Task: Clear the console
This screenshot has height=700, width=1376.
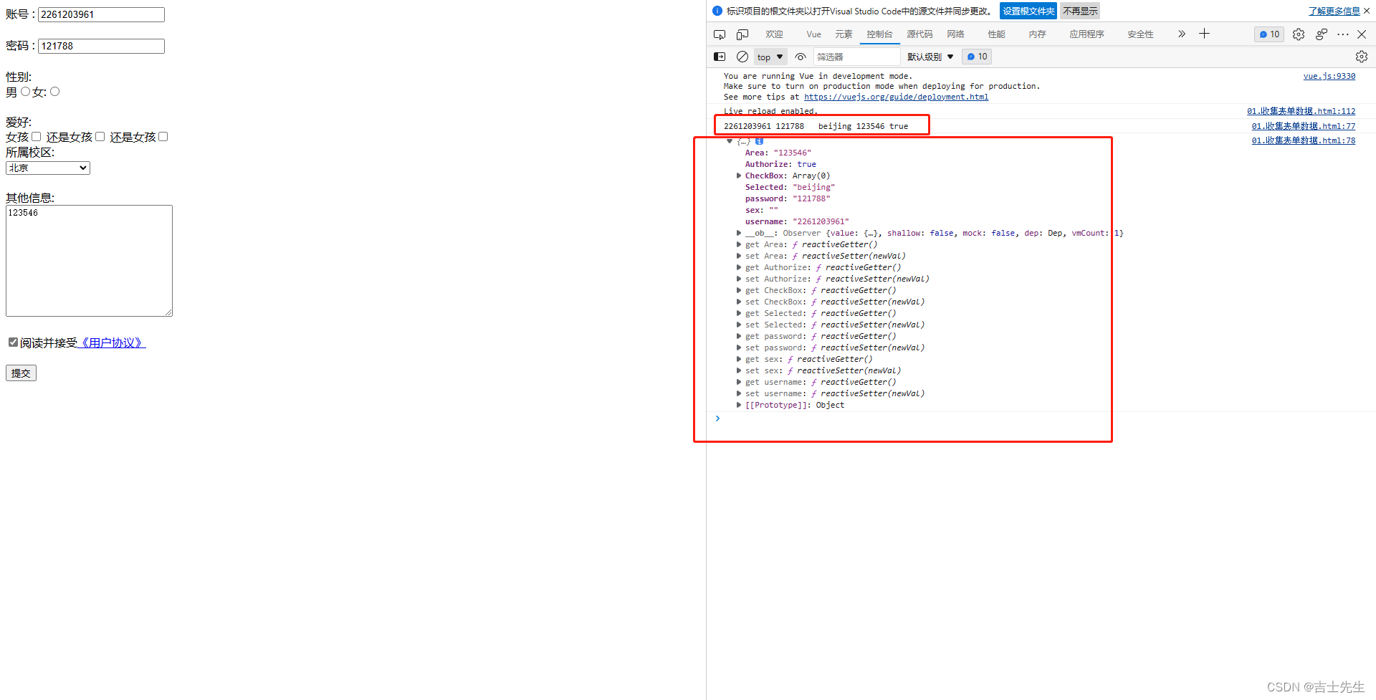Action: (742, 57)
